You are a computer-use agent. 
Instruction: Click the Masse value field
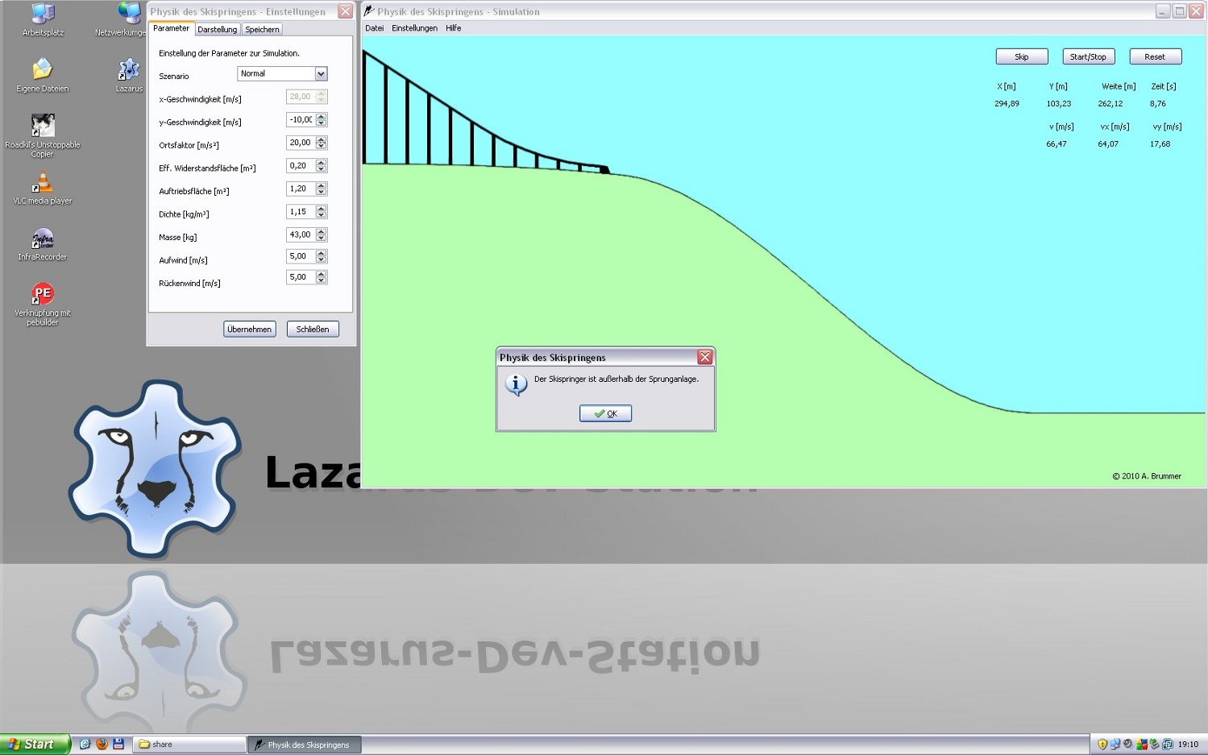pyautogui.click(x=301, y=235)
